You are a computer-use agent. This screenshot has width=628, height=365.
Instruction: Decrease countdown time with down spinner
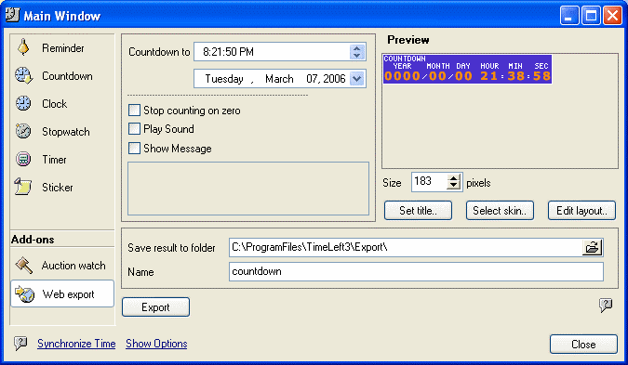pos(357,56)
